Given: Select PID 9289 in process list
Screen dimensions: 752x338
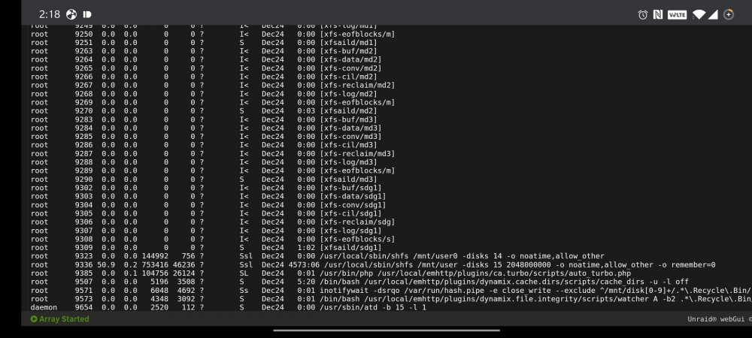Looking at the screenshot, I should [83, 171].
